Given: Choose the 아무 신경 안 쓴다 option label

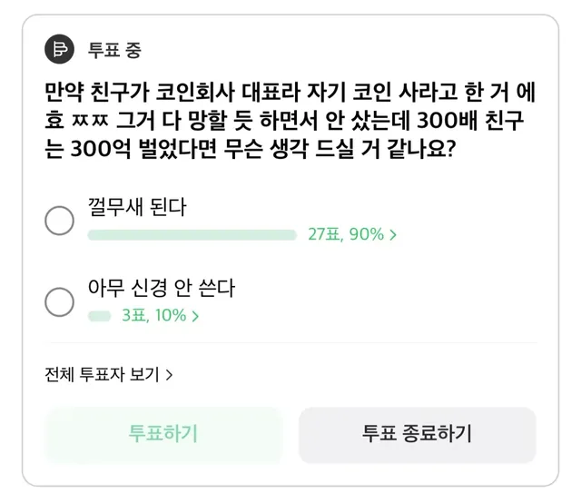Looking at the screenshot, I should [162, 290].
